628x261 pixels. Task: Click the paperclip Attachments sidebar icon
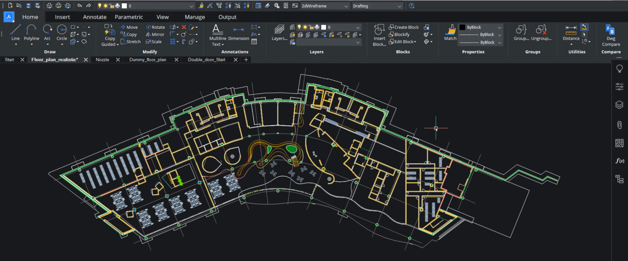pos(619,125)
